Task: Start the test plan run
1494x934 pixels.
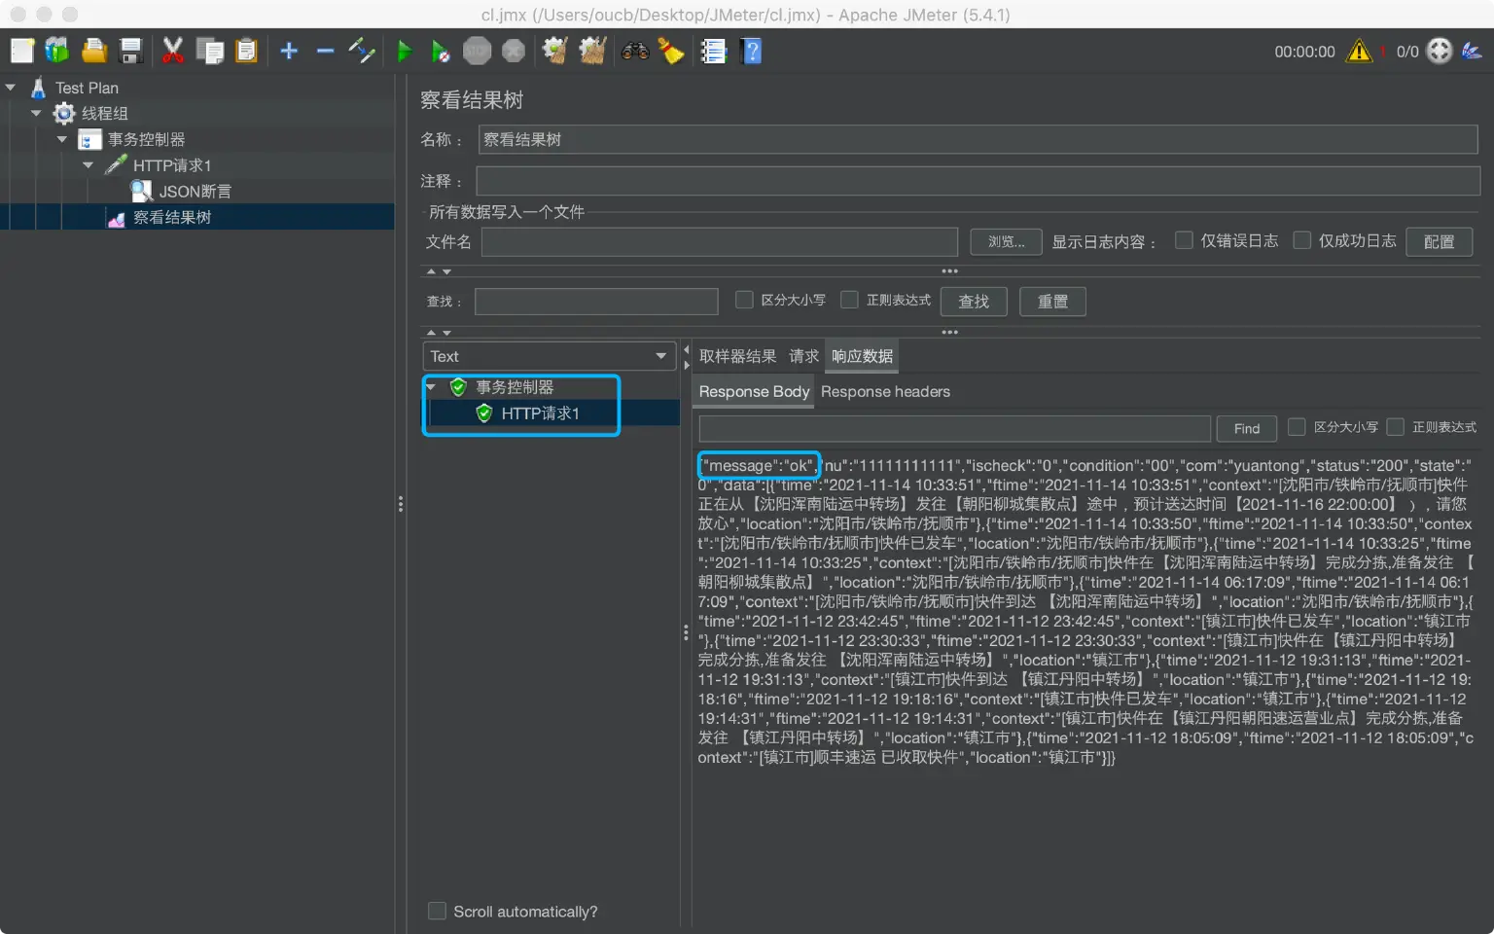Action: click(405, 51)
